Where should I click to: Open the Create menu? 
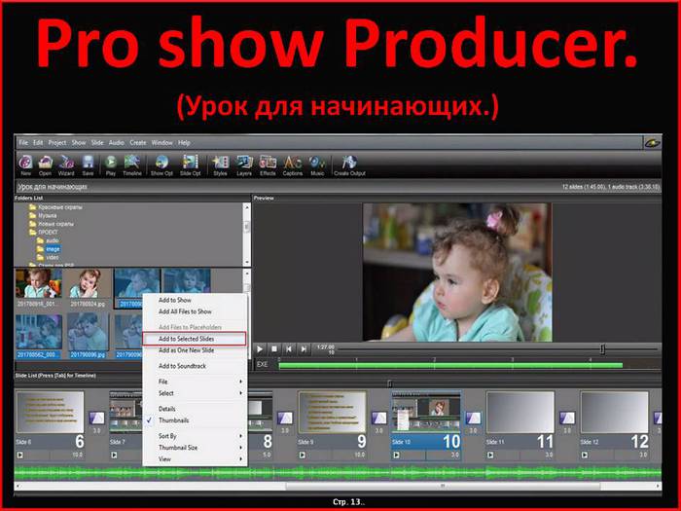pos(138,142)
